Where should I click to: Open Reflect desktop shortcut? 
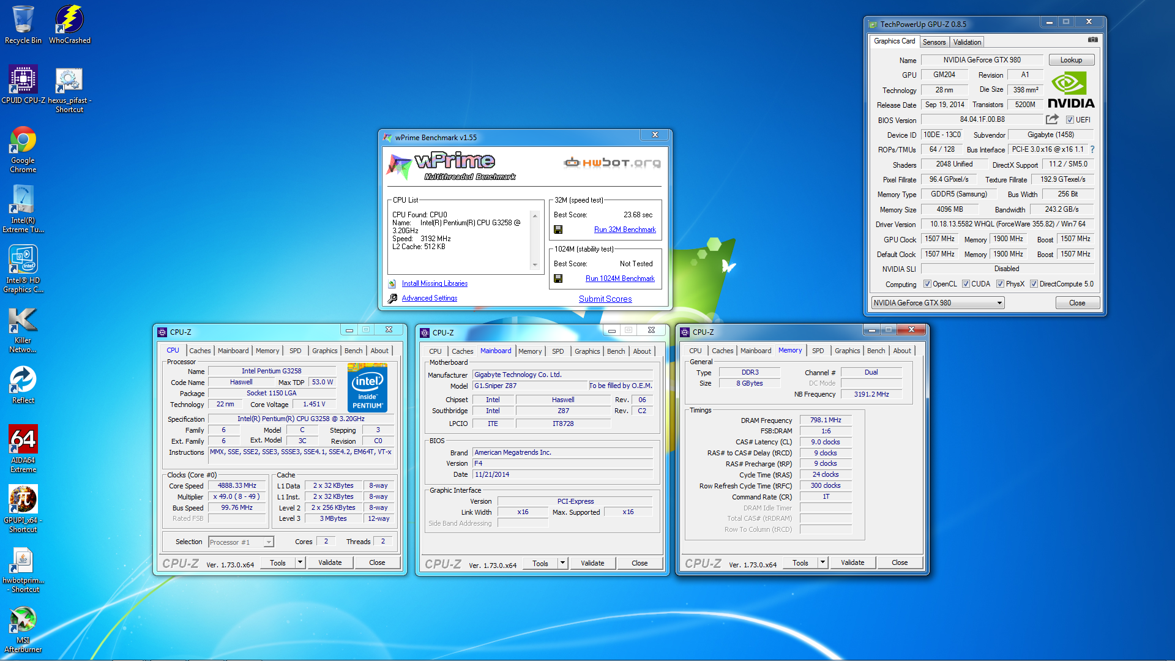(x=23, y=384)
